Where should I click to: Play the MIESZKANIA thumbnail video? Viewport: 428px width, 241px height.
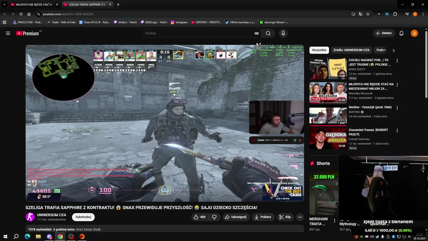(x=328, y=92)
